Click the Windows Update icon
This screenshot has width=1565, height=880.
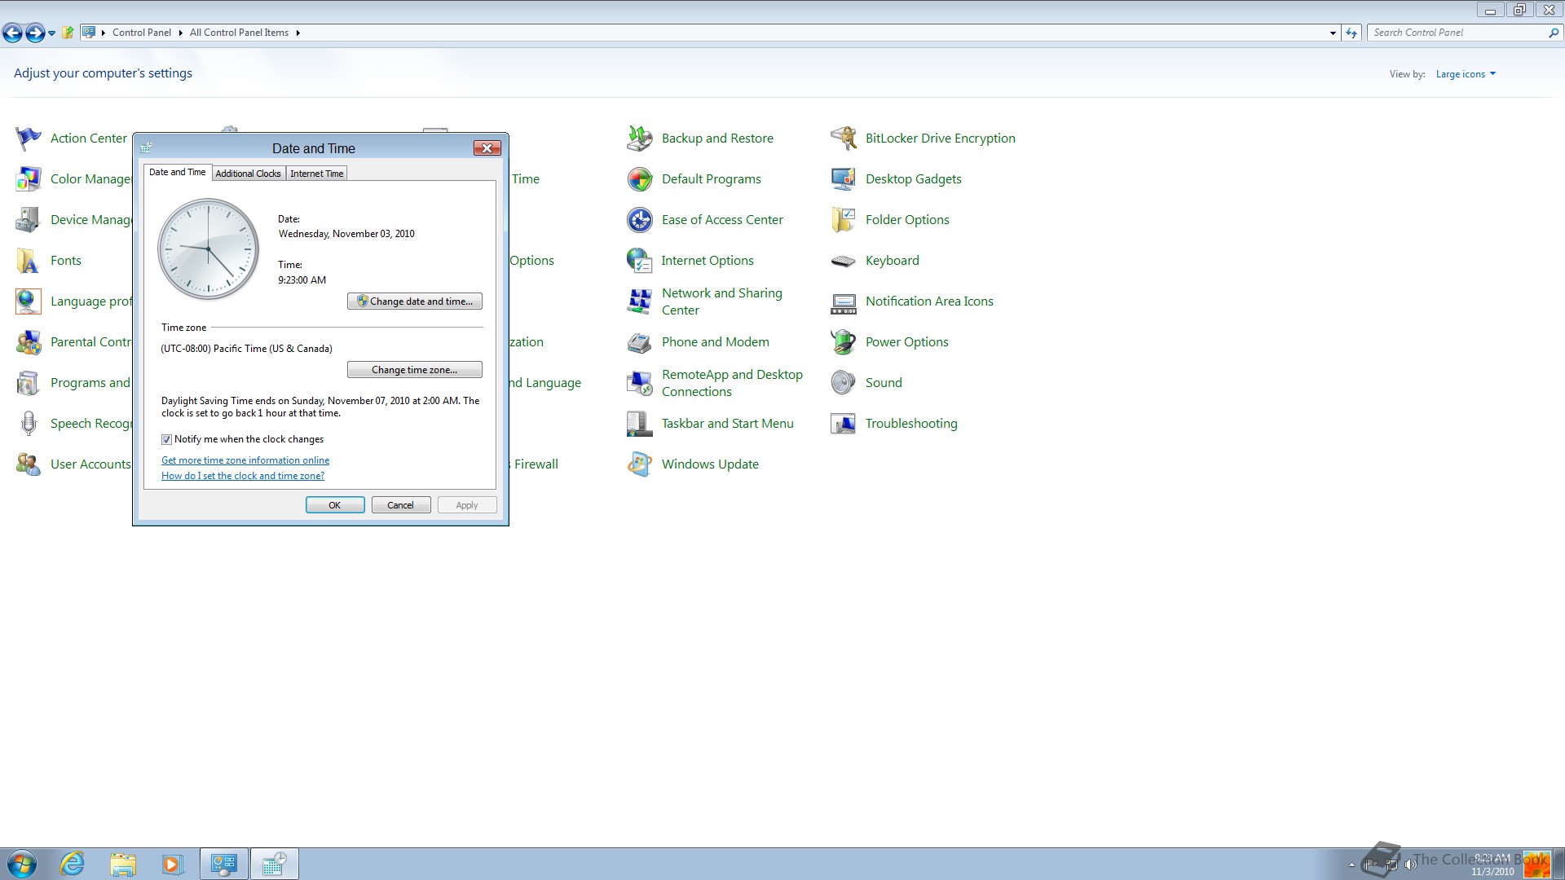pyautogui.click(x=640, y=464)
